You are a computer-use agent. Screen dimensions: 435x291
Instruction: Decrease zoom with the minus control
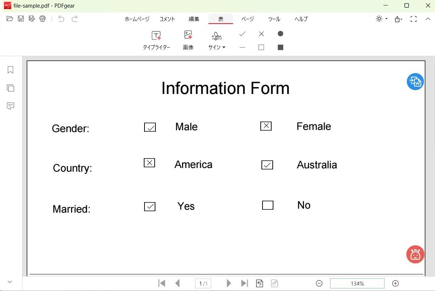point(319,283)
